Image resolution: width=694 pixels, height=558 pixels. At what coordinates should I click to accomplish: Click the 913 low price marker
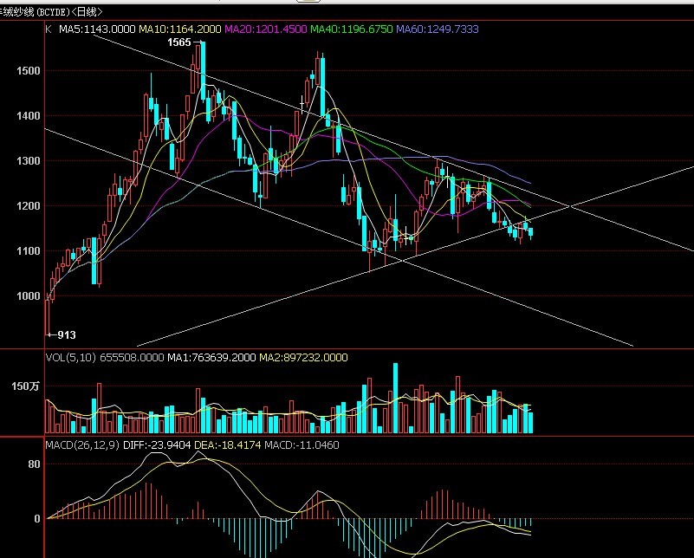[x=67, y=335]
